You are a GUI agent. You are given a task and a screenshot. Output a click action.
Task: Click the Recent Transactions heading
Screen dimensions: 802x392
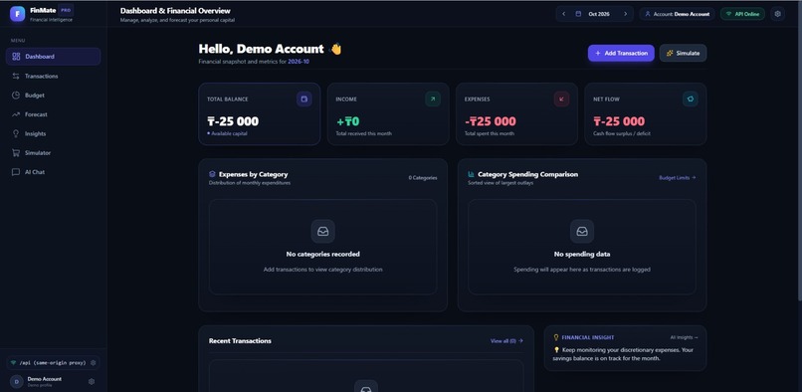[240, 341]
